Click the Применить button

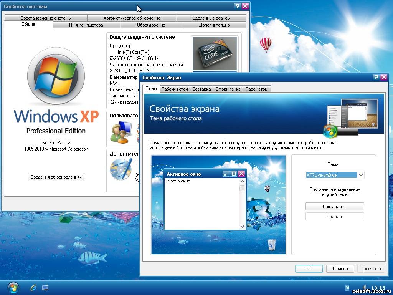(371, 268)
